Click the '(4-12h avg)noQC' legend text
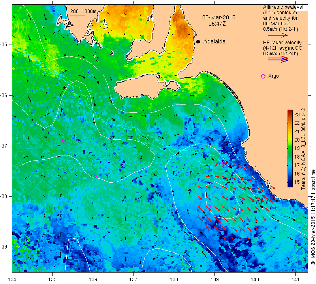This screenshot has width=316, height=284. tap(282, 48)
